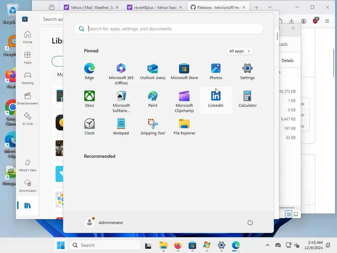The image size is (337, 253).
Task: Open Microsoft Store from pinned apps
Action: [184, 71]
